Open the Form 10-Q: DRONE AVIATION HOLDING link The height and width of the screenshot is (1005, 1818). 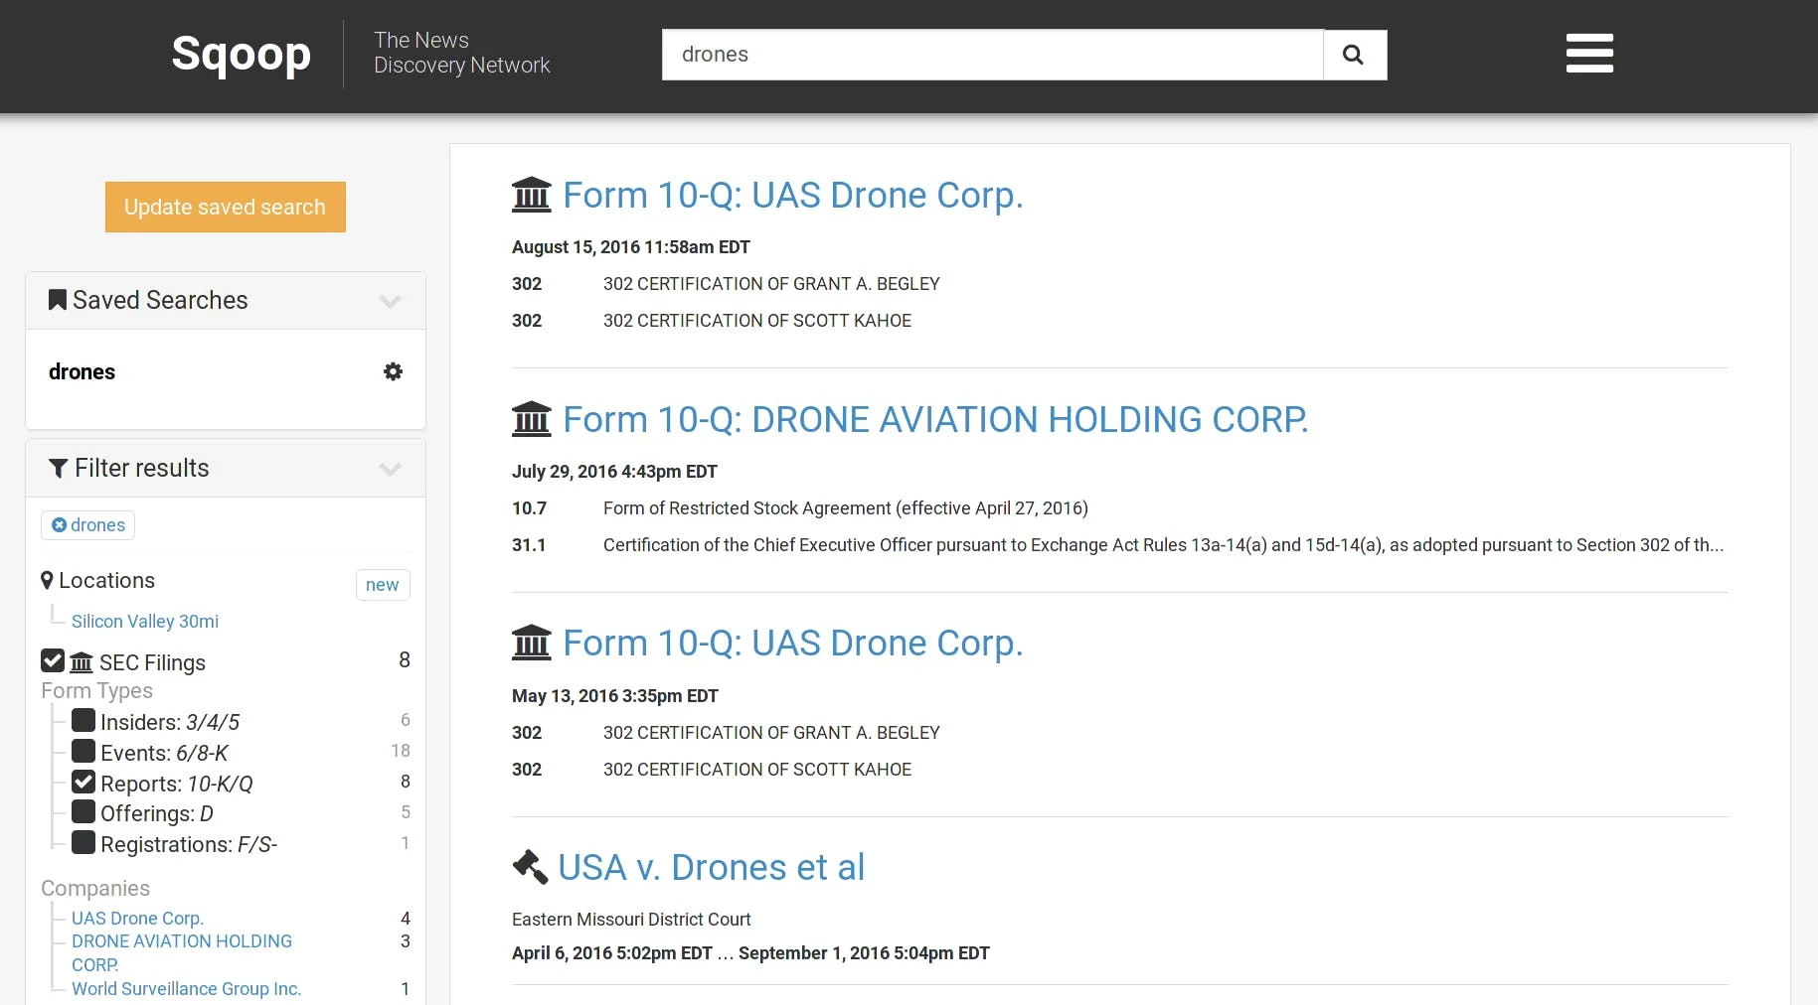pos(934,419)
